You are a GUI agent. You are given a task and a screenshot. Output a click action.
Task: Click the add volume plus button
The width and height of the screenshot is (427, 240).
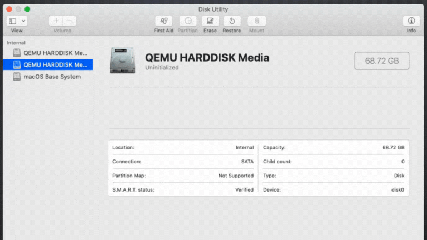click(56, 21)
